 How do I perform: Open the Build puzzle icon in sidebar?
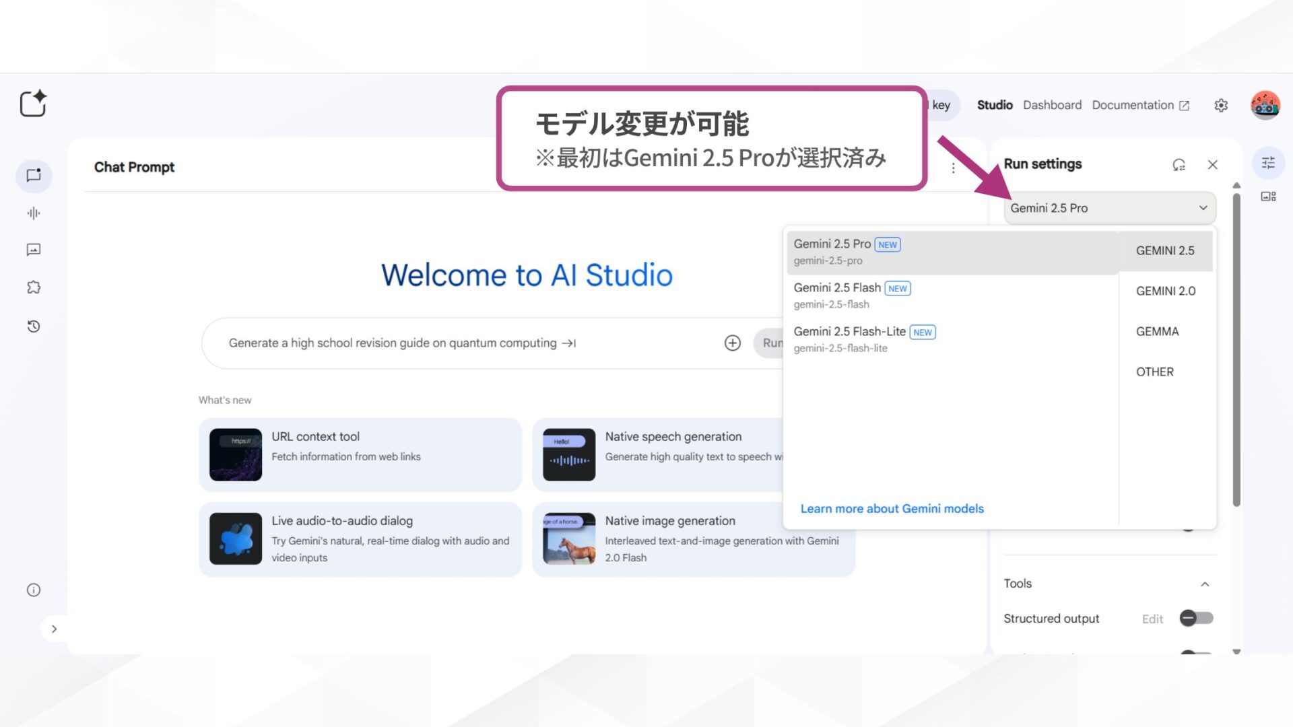(34, 287)
